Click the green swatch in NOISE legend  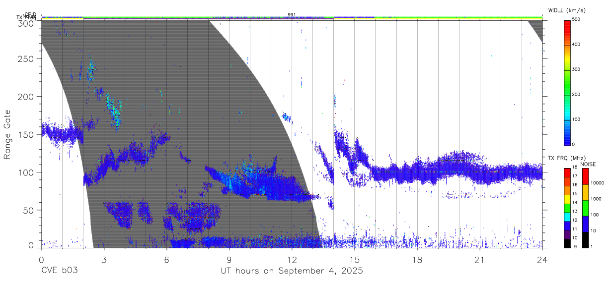click(585, 208)
